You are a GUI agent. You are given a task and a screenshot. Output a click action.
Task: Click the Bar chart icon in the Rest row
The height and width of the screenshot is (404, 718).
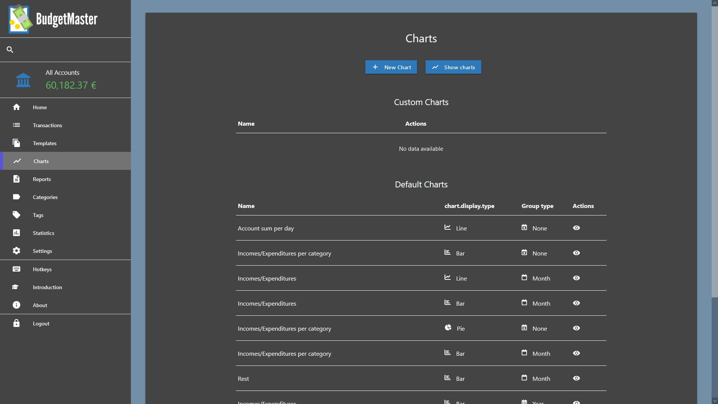tap(447, 378)
